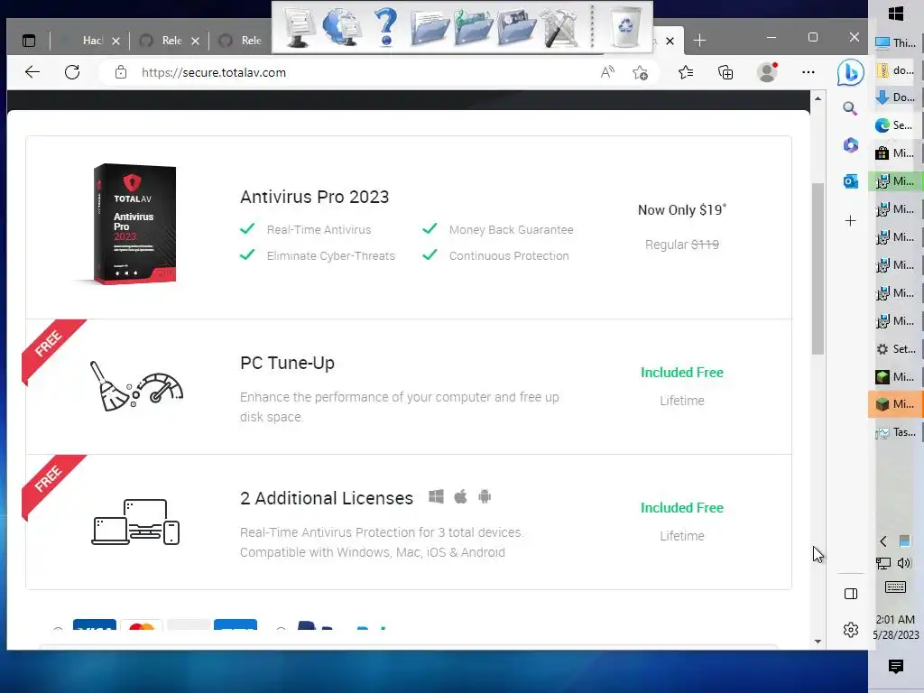This screenshot has width=924, height=693.
Task: Click the Money Back Guarantee text
Action: click(511, 230)
